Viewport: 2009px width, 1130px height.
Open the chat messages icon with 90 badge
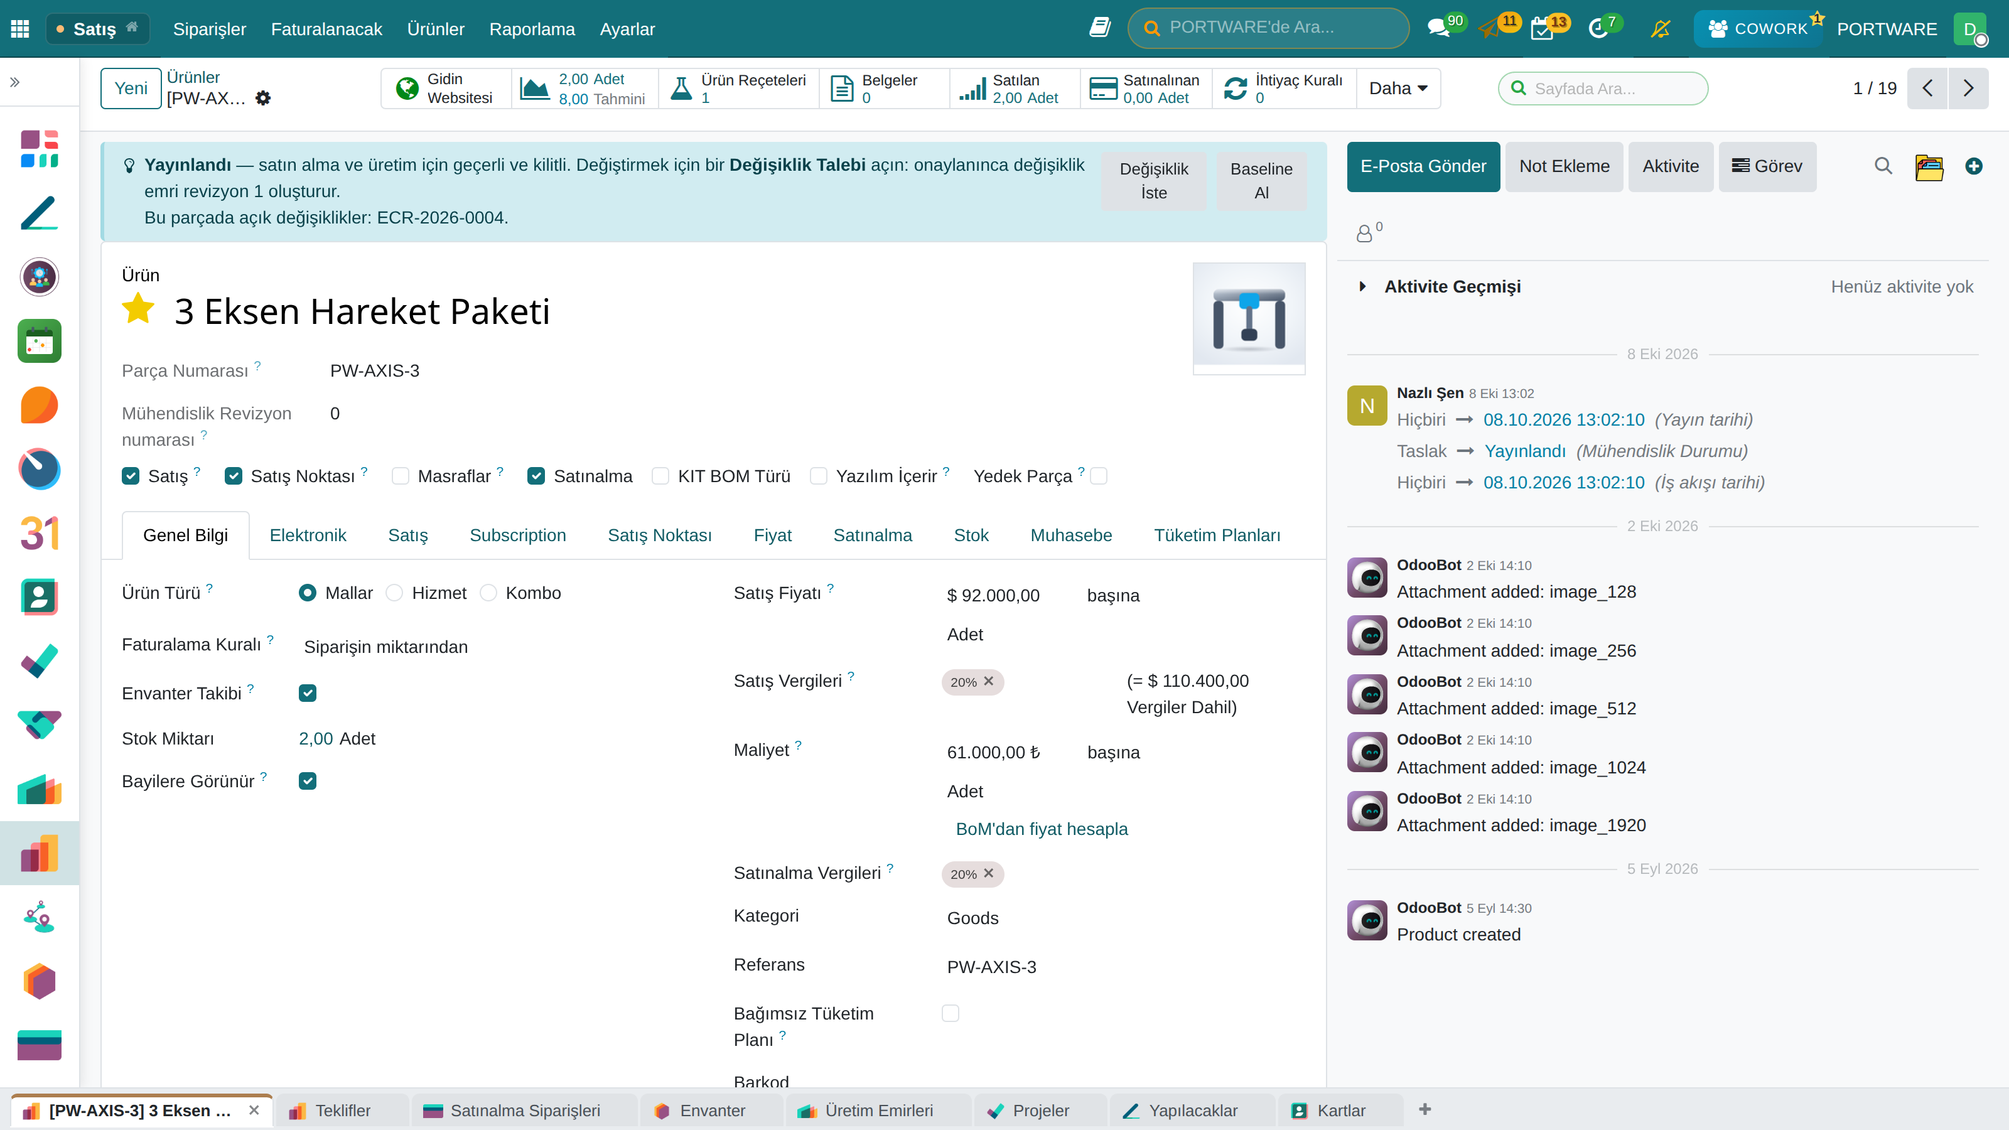[x=1438, y=29]
